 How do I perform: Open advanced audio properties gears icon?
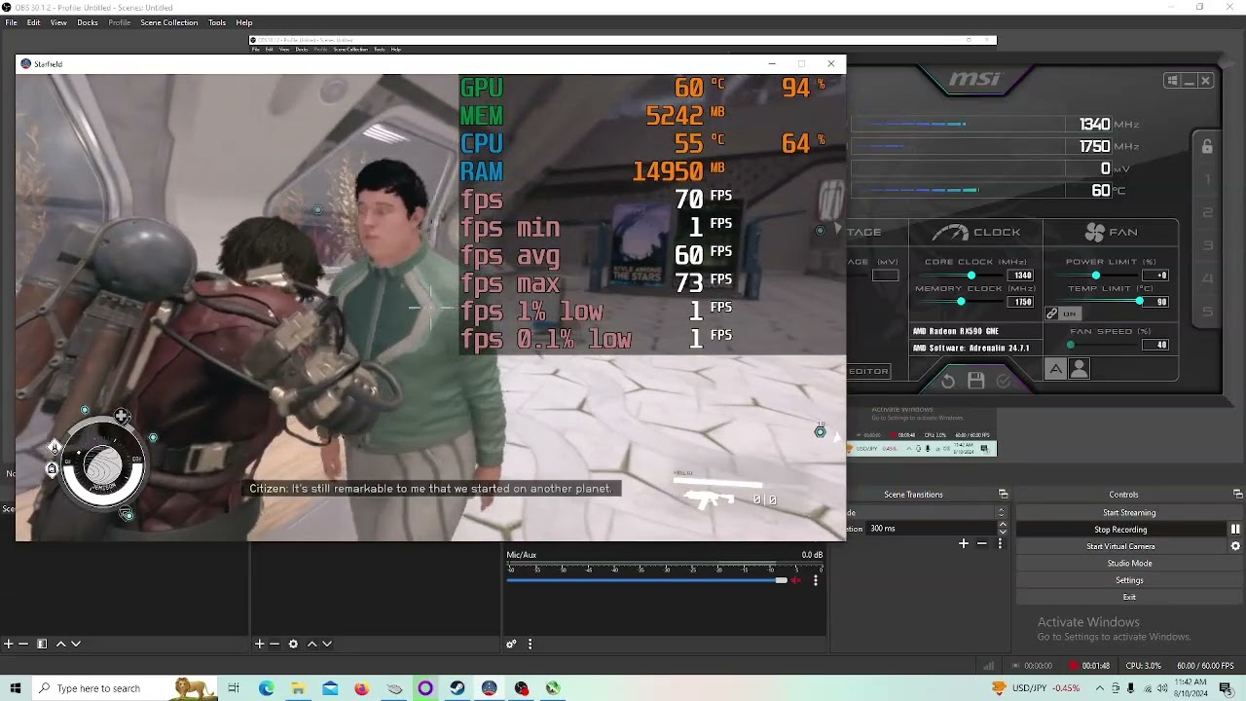pyautogui.click(x=511, y=644)
